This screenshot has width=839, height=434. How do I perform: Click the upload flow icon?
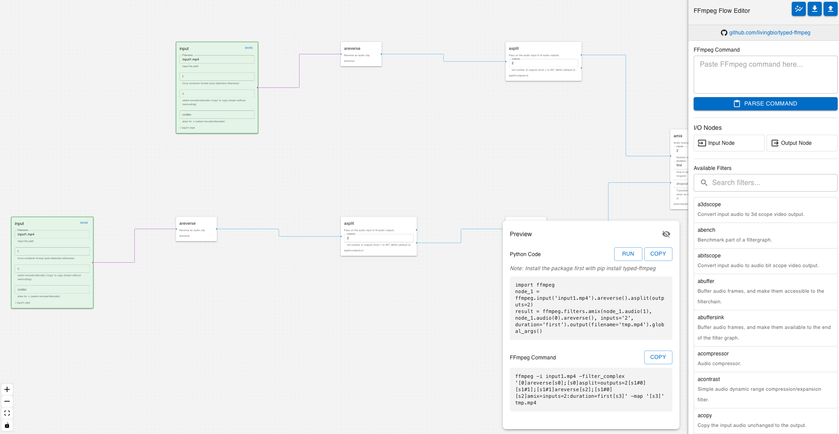[830, 9]
